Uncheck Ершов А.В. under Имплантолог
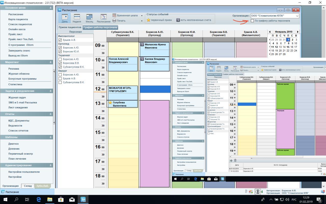This screenshot has height=204, width=326. [60, 40]
